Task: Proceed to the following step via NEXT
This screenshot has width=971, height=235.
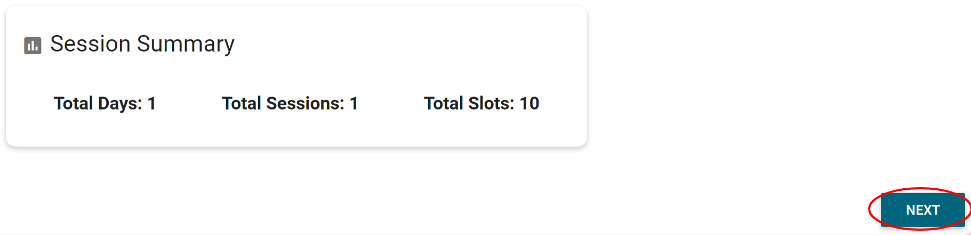Action: pyautogui.click(x=922, y=210)
